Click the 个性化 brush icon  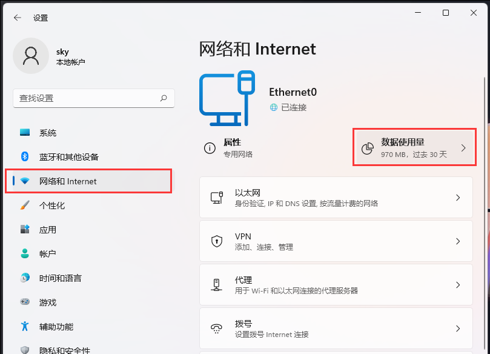[25, 205]
